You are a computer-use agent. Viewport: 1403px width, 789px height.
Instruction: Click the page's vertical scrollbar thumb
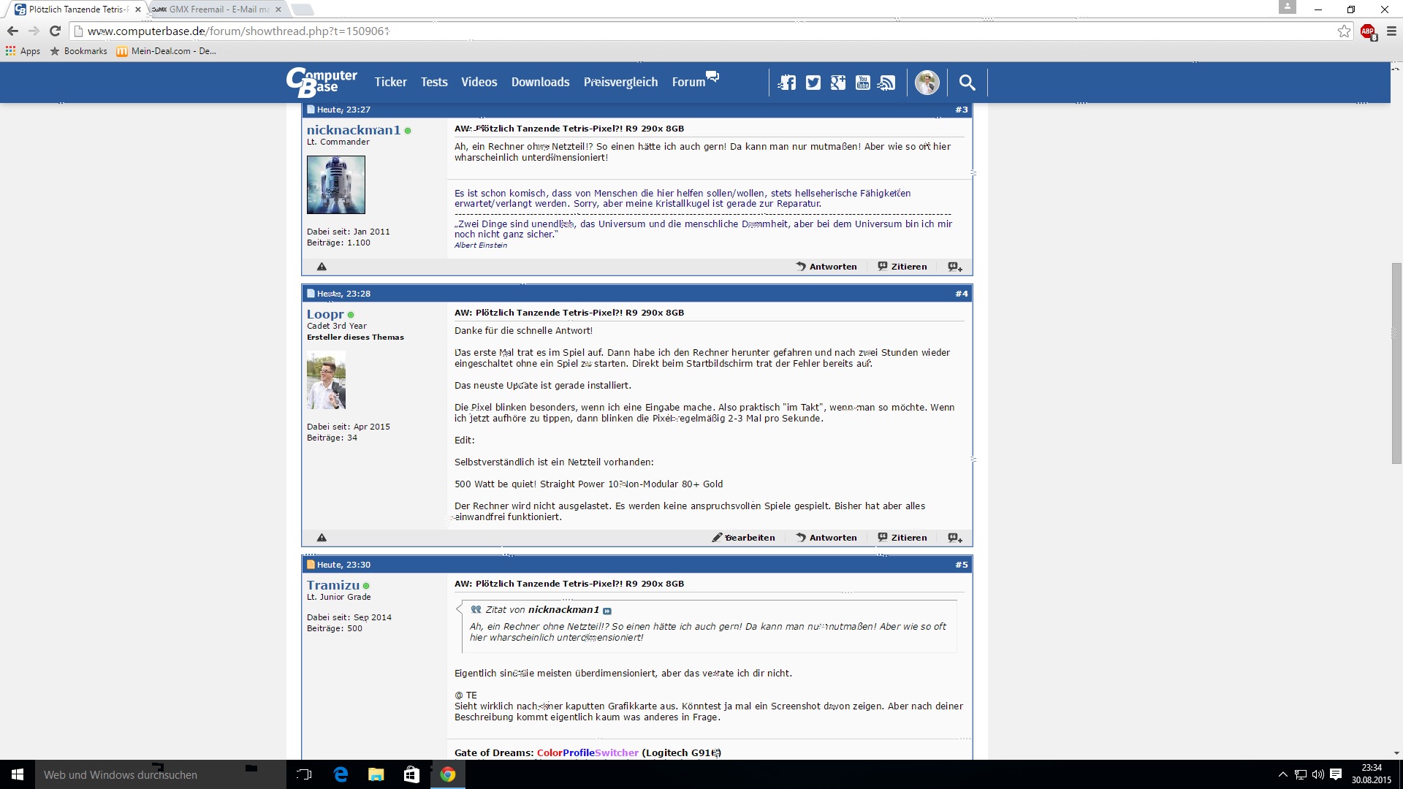pos(1396,363)
